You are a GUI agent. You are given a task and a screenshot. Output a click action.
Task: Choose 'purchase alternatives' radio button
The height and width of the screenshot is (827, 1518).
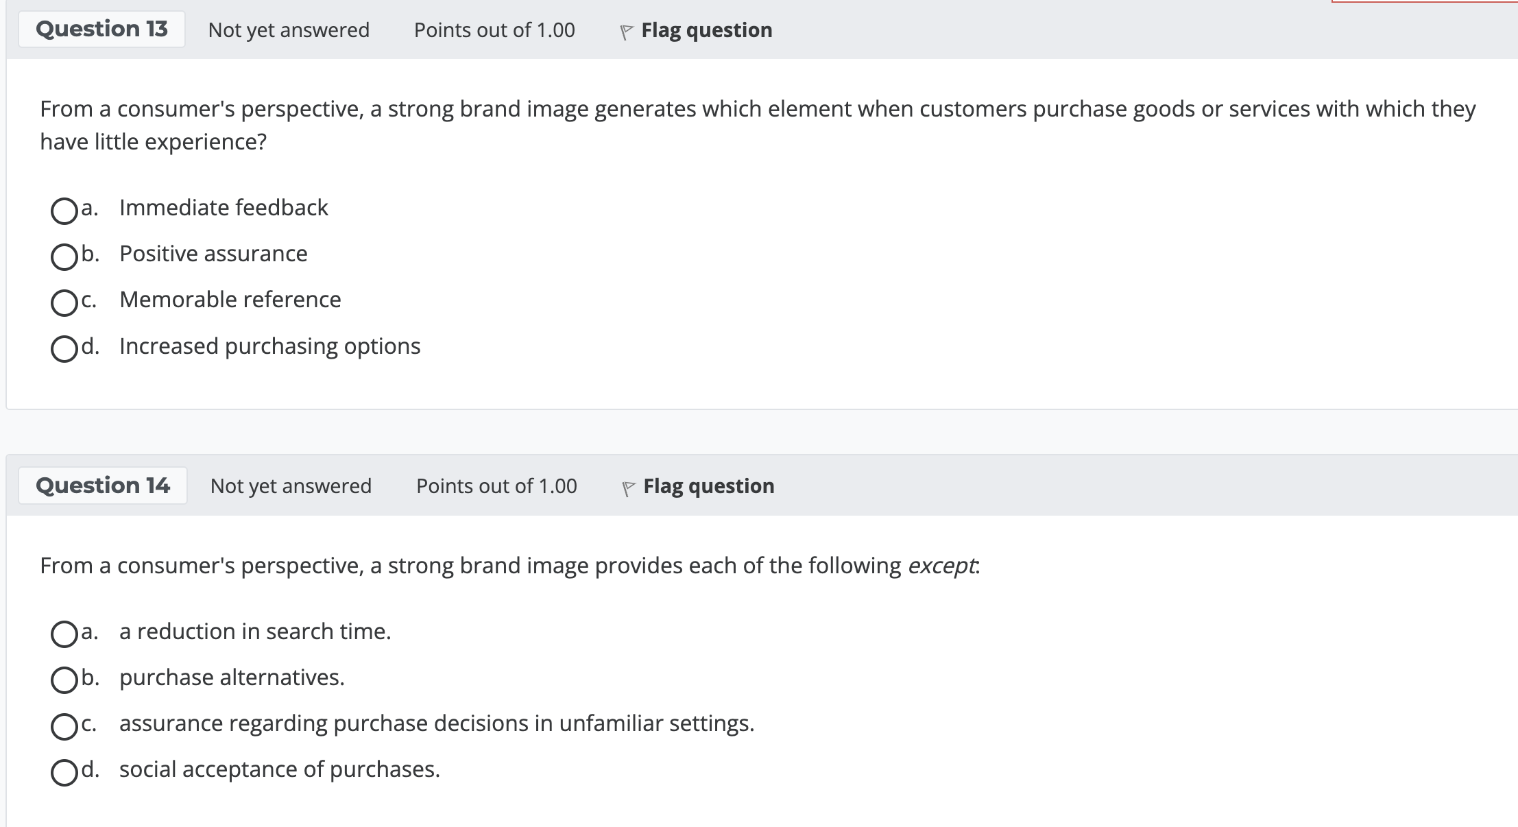click(64, 680)
